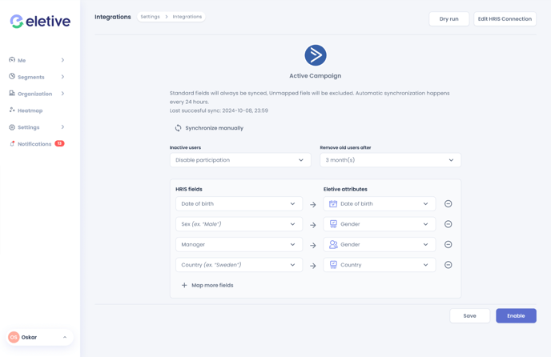This screenshot has height=357, width=551.
Task: Remove the Manager mapping row
Action: [x=448, y=245]
